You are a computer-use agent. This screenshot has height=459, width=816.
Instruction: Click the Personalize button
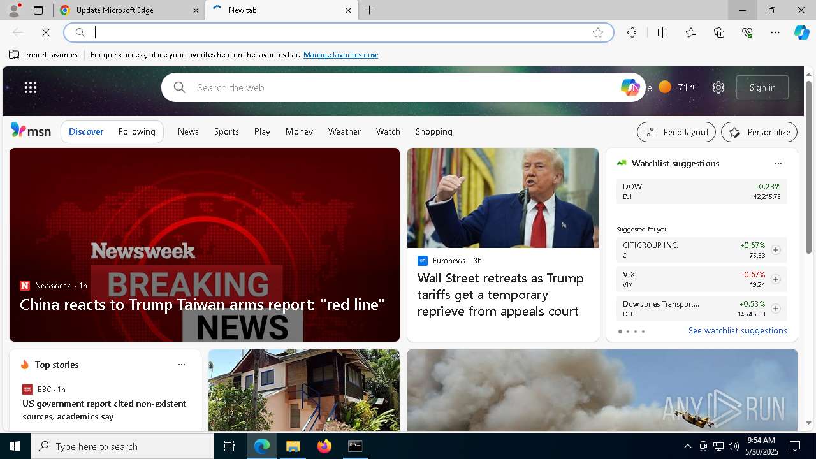[759, 132]
